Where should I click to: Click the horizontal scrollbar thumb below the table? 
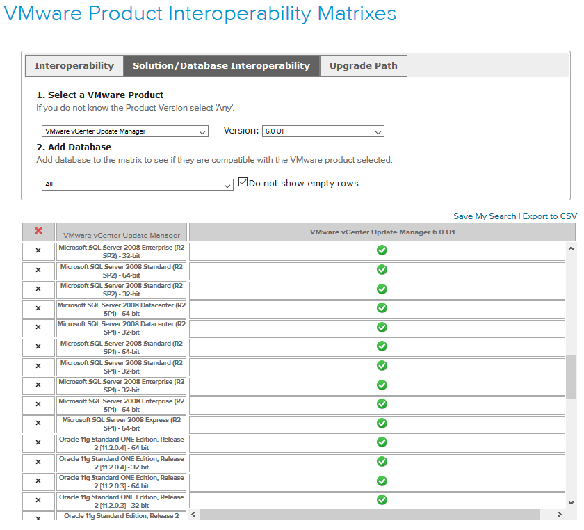[x=370, y=515]
